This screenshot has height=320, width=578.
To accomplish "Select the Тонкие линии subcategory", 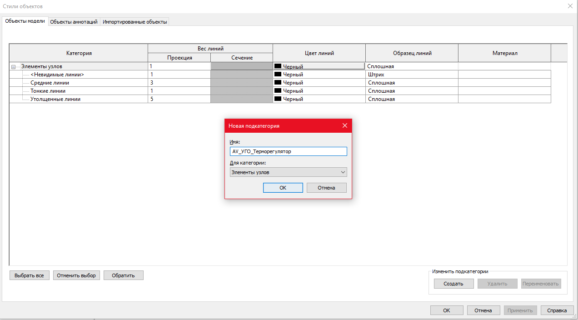I will point(48,91).
